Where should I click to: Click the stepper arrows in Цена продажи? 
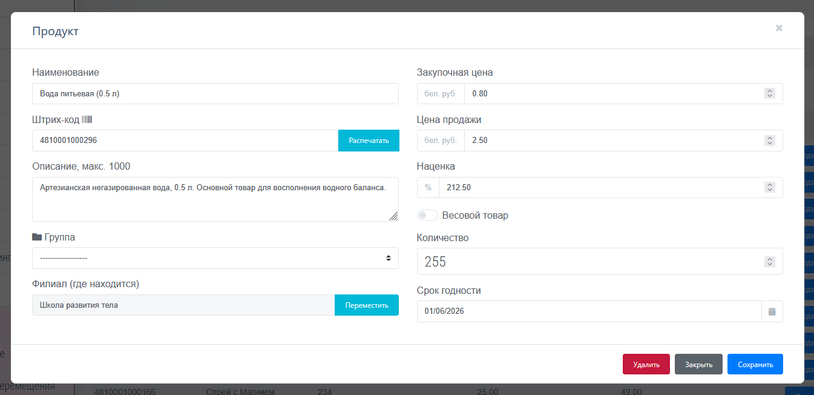(769, 141)
